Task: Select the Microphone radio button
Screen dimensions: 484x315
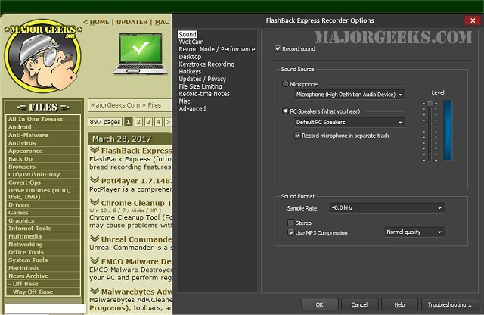Action: click(285, 84)
